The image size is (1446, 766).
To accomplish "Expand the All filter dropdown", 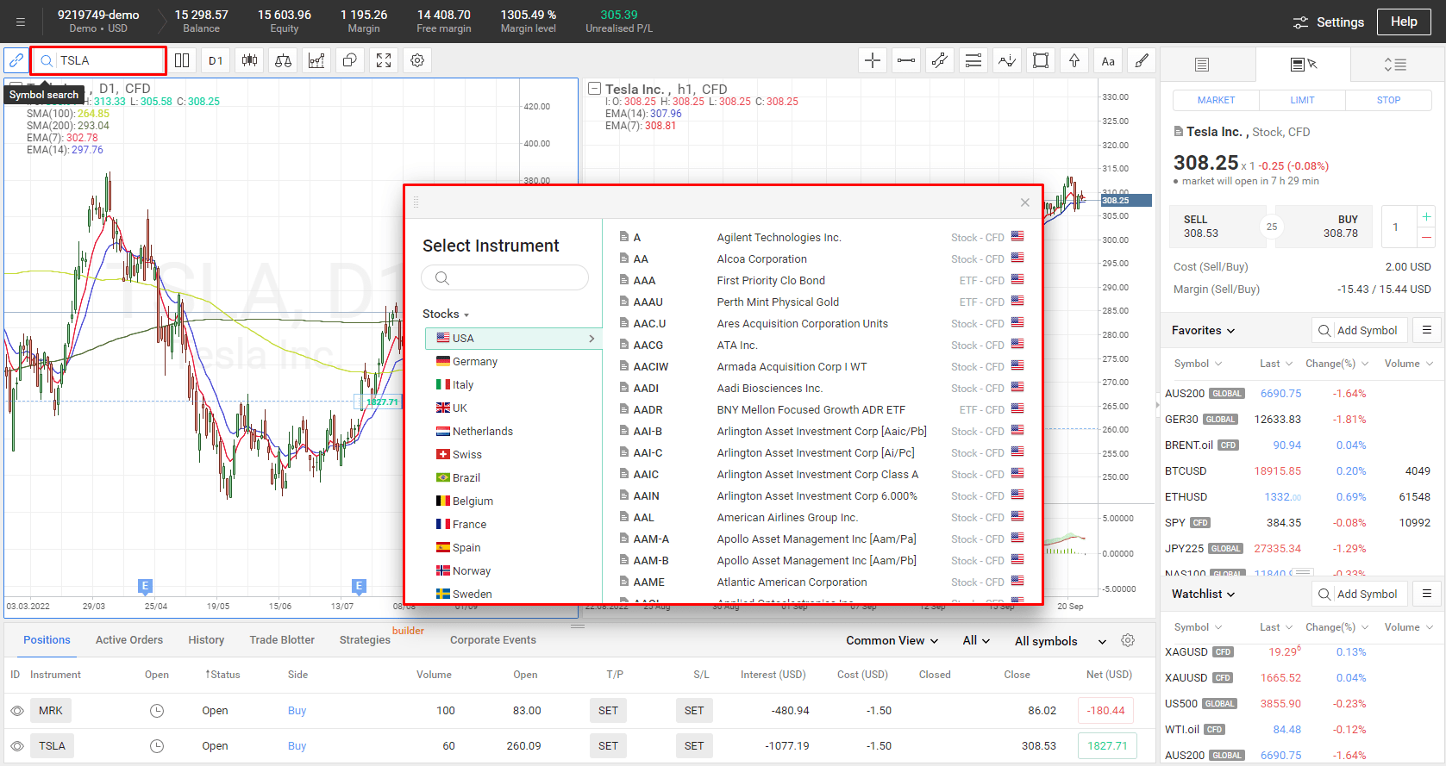I will click(x=976, y=641).
